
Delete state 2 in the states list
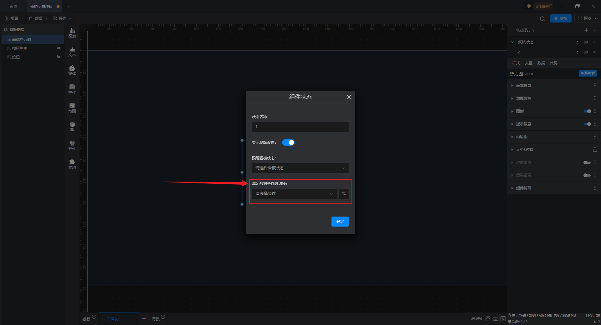[594, 52]
